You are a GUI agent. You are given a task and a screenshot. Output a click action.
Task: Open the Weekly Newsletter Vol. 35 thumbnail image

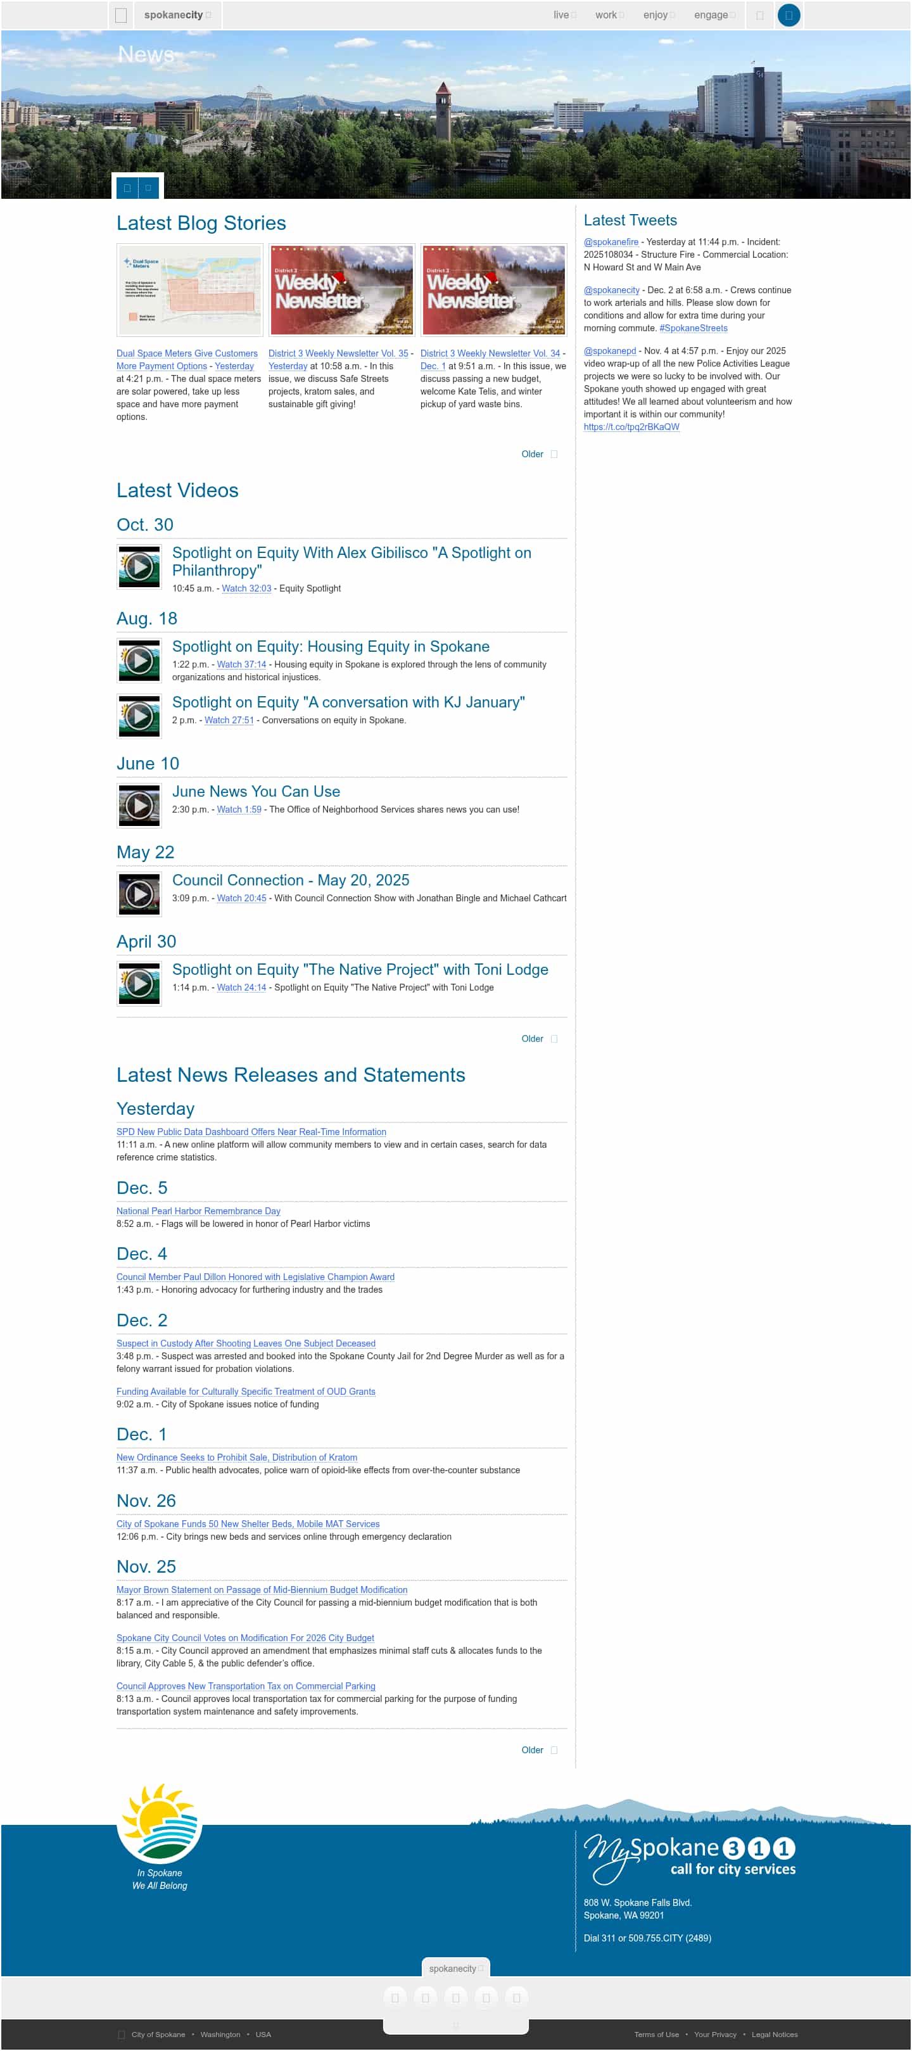[341, 290]
